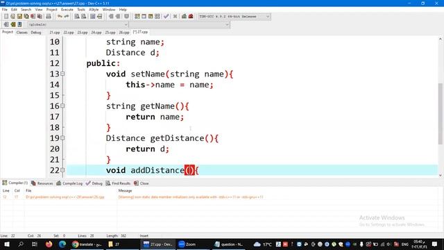Image resolution: width=444 pixels, height=250 pixels.
Task: Click the Print toolbar icon
Action: coord(49,17)
